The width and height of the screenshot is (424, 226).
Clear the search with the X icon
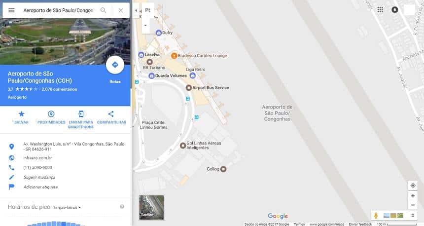[121, 10]
